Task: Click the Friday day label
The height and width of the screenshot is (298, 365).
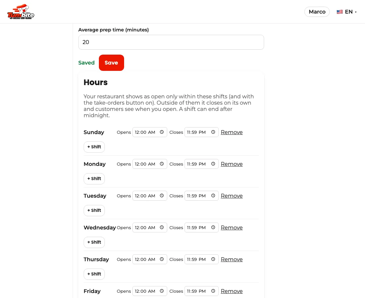Action: (x=92, y=291)
